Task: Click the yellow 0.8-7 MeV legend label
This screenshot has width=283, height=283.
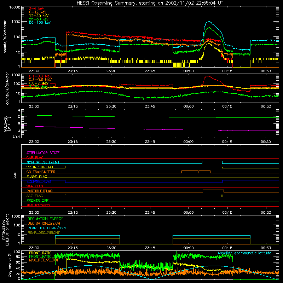Action: [x=39, y=83]
